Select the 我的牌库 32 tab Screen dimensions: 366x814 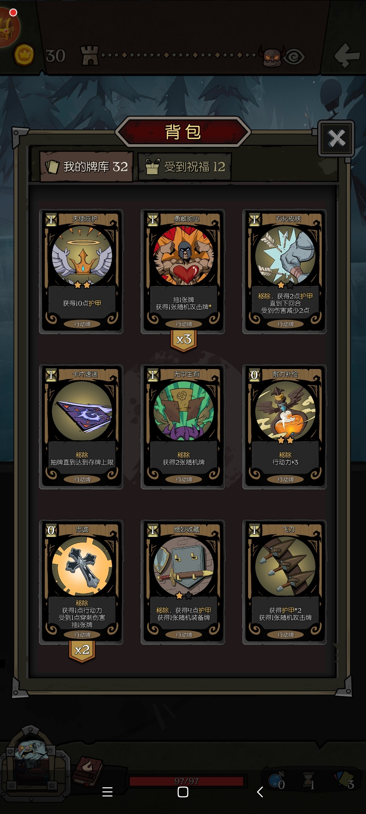pos(86,167)
